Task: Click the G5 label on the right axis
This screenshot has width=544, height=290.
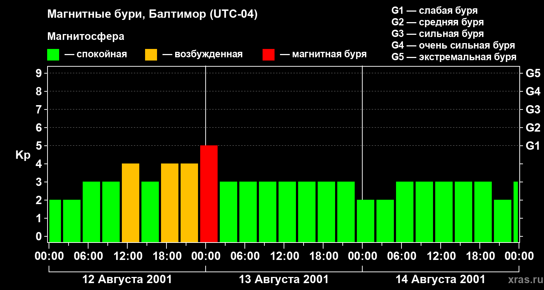Action: 533,74
